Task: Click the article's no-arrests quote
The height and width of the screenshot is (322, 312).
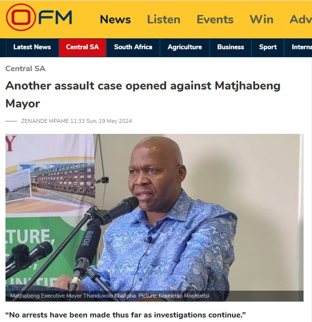Action: coord(126,315)
